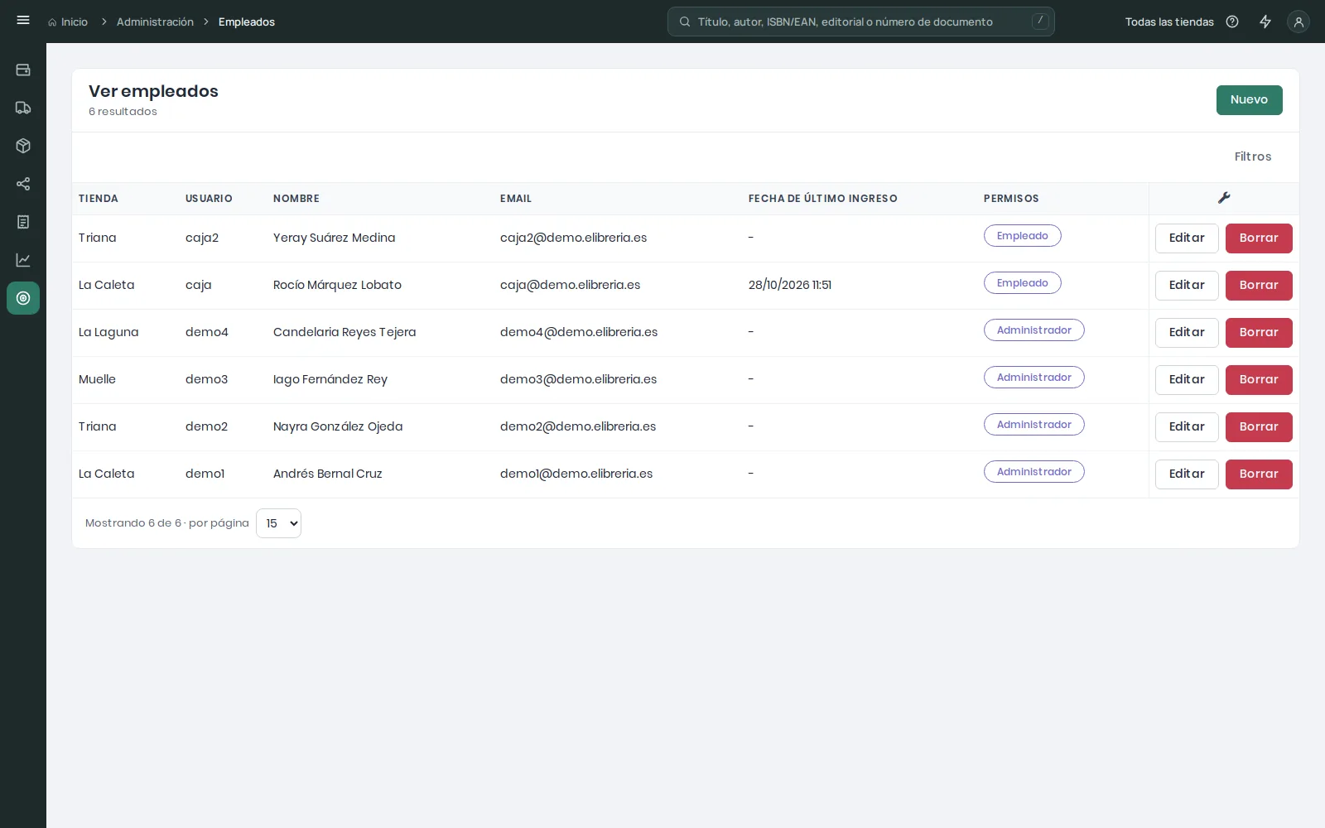The height and width of the screenshot is (828, 1325).
Task: Focus the title, author, ISBN search field
Action: coord(861,22)
